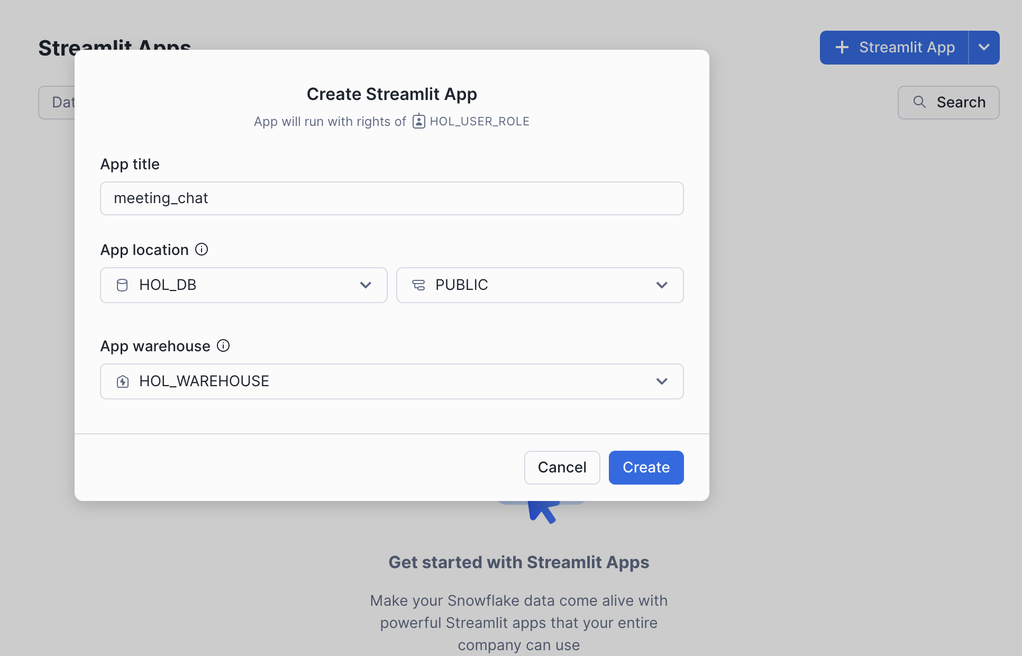This screenshot has width=1022, height=656.
Task: Click the + Streamlit App button
Action: click(895, 48)
